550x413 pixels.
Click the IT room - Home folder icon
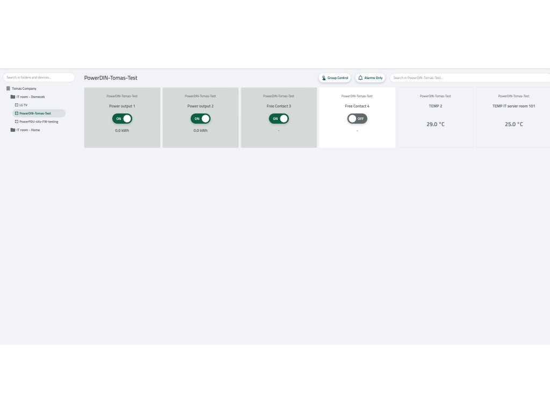13,130
